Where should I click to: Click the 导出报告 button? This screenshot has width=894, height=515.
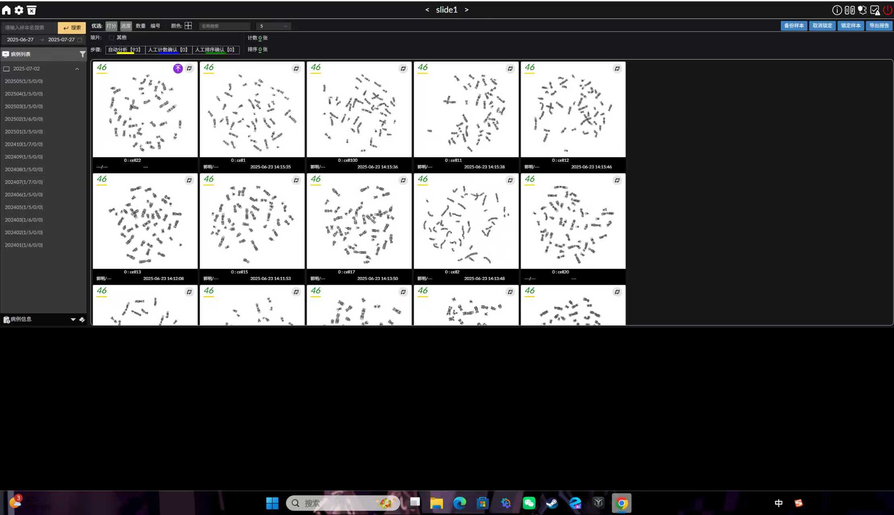pos(879,26)
